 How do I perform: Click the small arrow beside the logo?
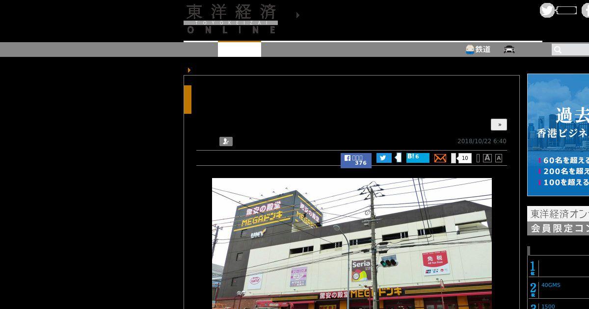(x=298, y=15)
